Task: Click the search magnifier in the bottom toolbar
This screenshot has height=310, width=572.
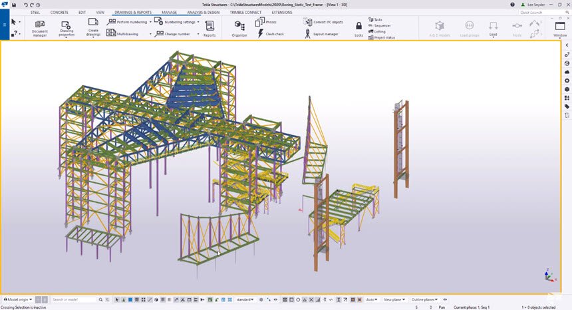Action: (x=100, y=299)
